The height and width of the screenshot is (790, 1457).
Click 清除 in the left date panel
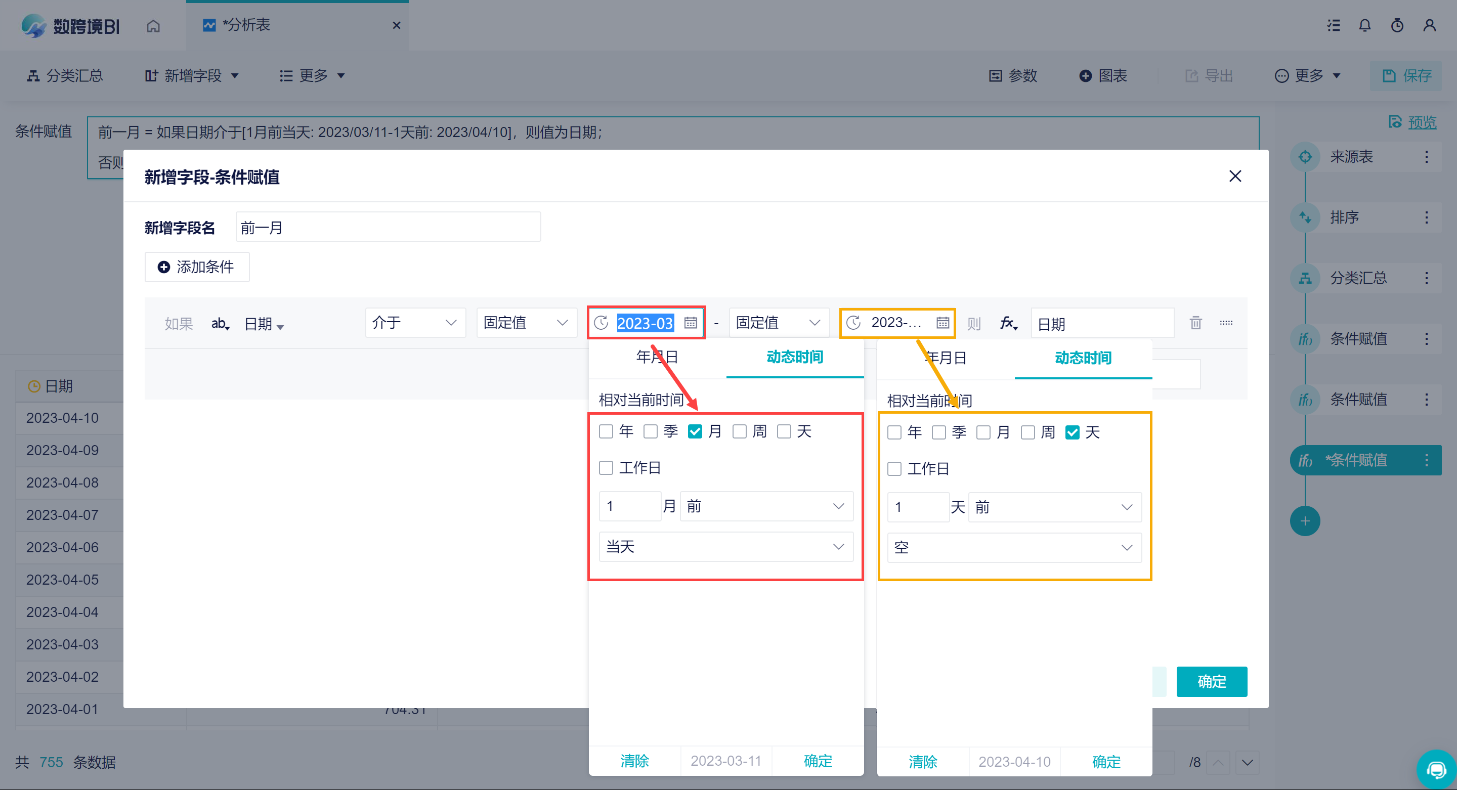pyautogui.click(x=634, y=761)
